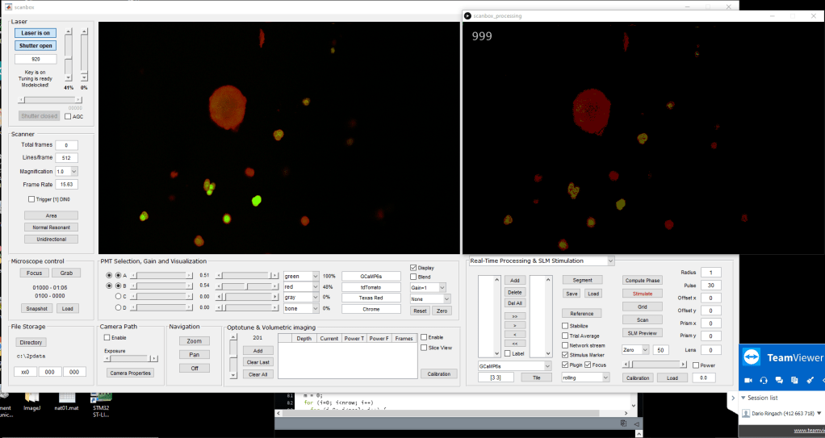Image resolution: width=825 pixels, height=438 pixels.
Task: Click the TeamViewer whiteboard brush icon
Action: (810, 380)
